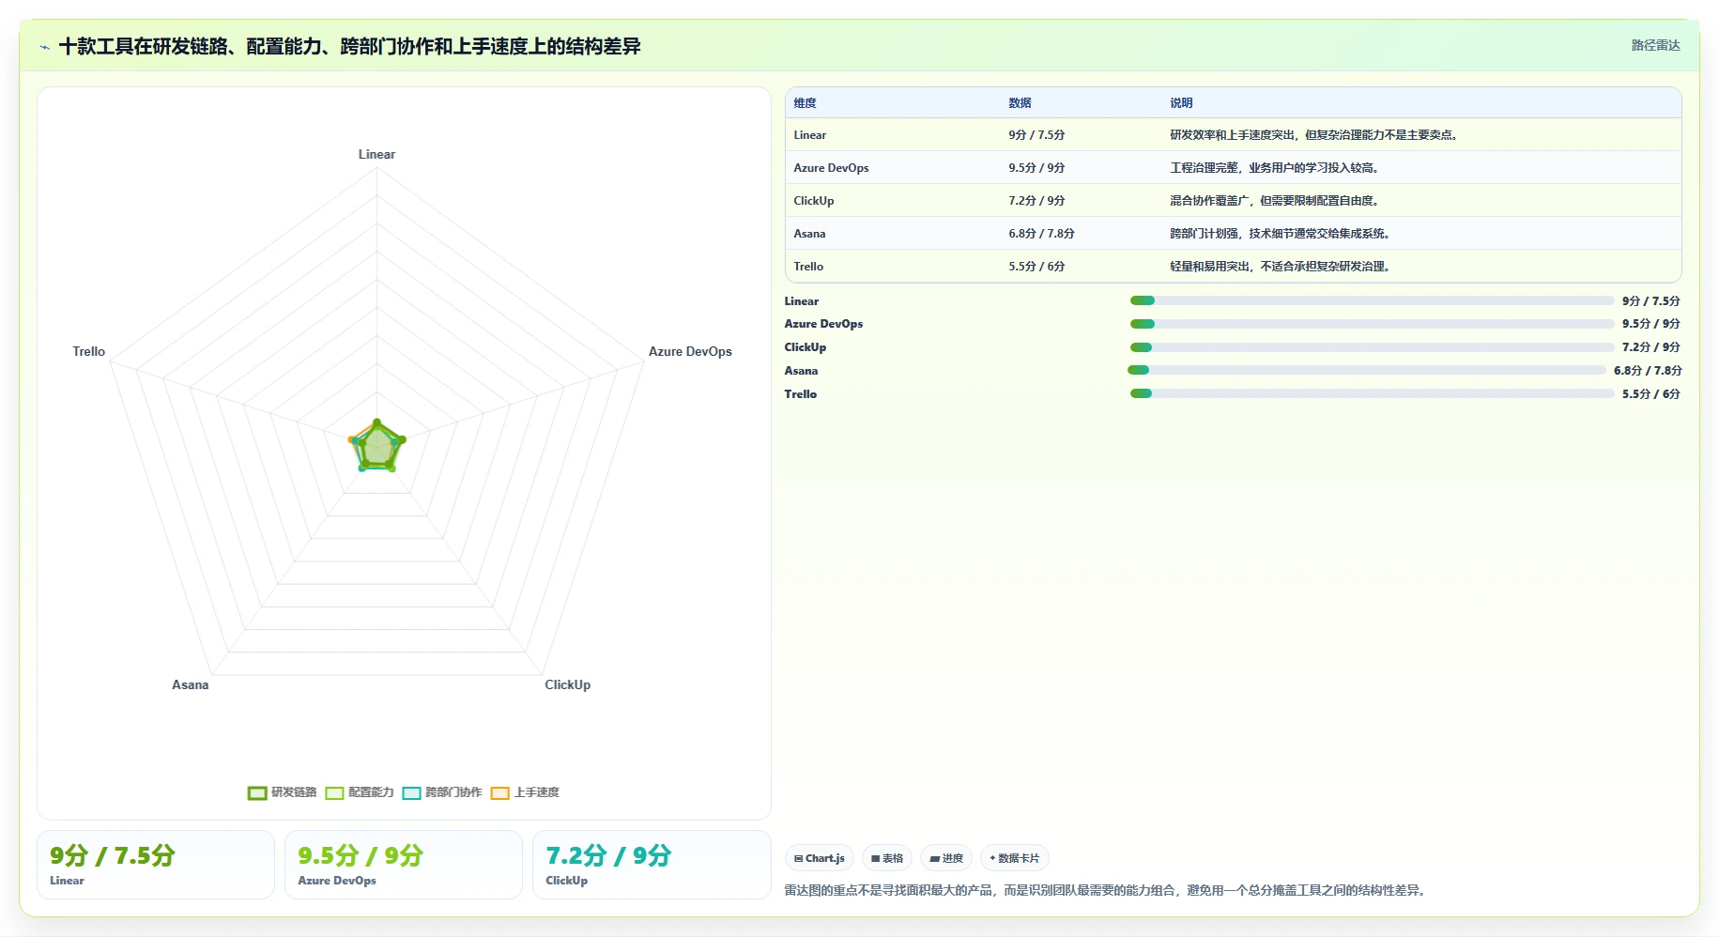Click the Azure DevOps axis label on the radar
The image size is (1719, 937).
(690, 351)
